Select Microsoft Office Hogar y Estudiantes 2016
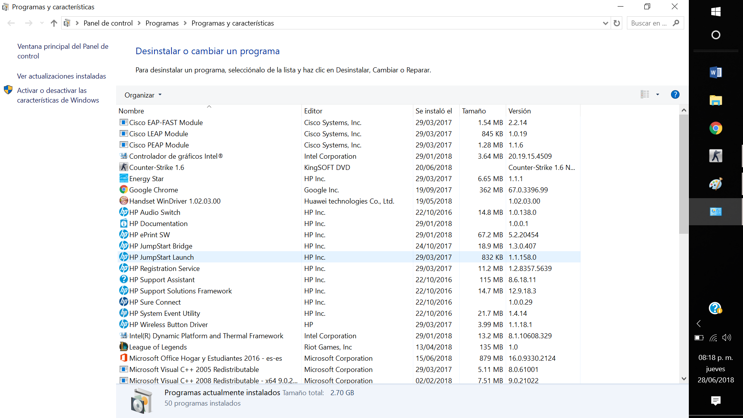This screenshot has height=418, width=743. (348, 358)
